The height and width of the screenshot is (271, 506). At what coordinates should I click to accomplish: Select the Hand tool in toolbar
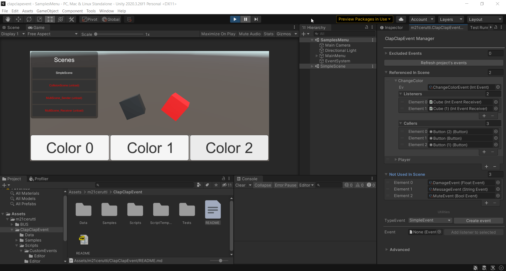point(8,19)
